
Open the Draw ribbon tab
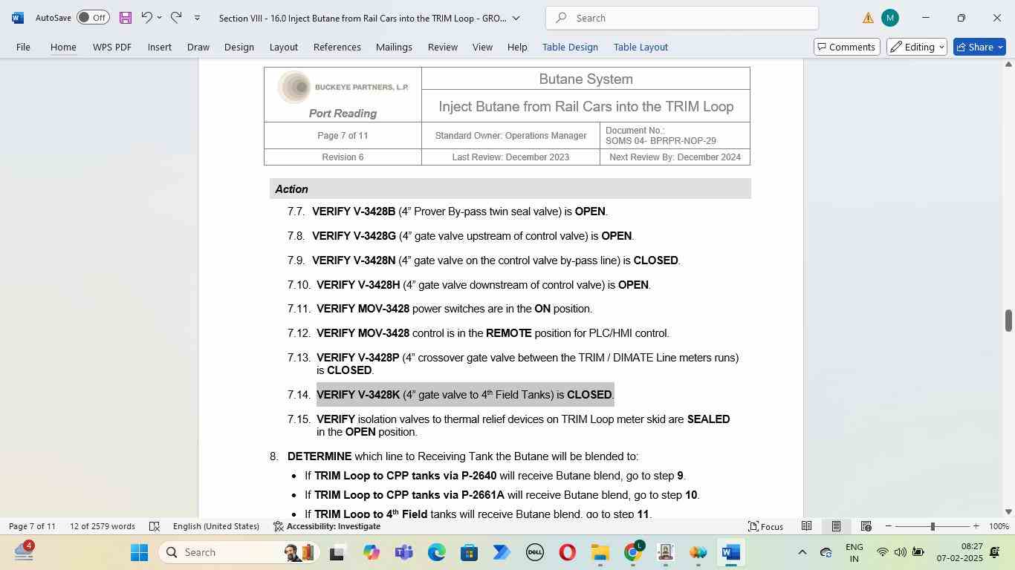point(198,47)
